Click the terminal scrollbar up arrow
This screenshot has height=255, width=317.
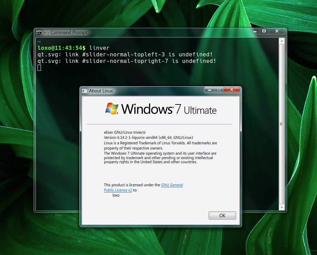tap(282, 41)
